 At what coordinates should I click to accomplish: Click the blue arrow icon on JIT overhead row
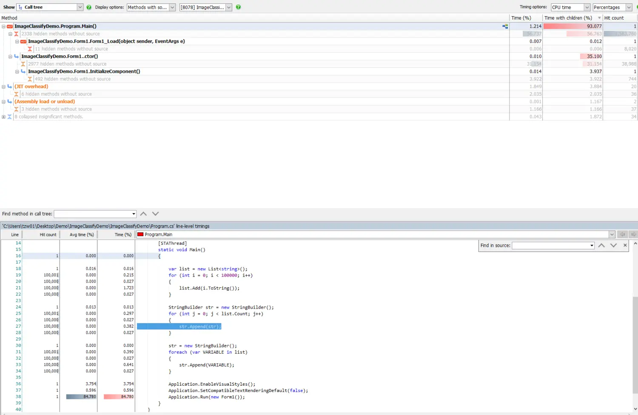pos(9,86)
